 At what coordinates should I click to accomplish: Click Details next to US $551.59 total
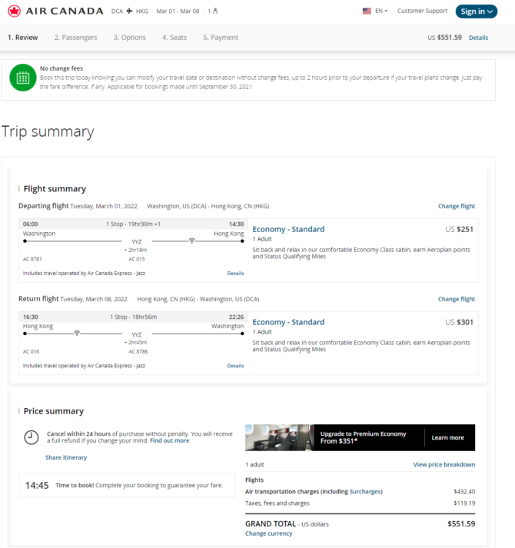pyautogui.click(x=478, y=38)
